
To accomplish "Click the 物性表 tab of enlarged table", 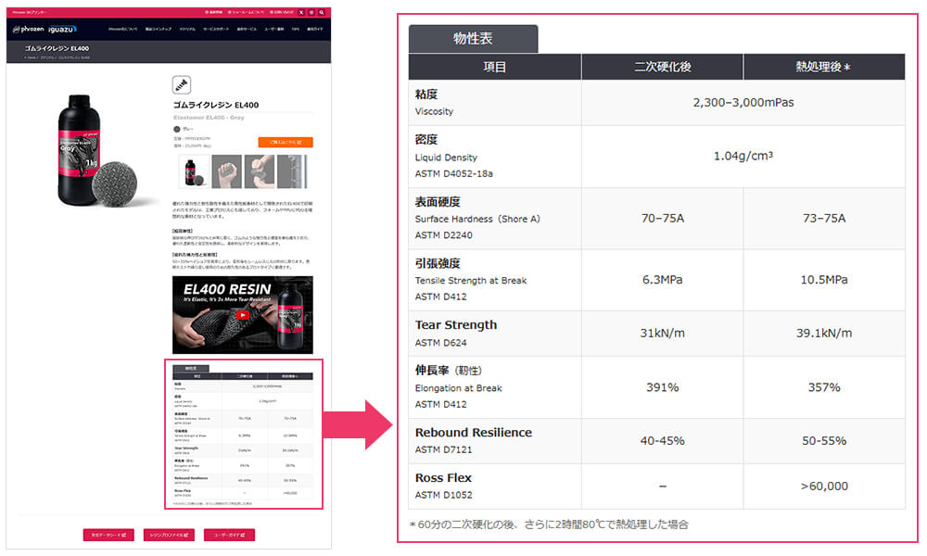I will click(473, 39).
